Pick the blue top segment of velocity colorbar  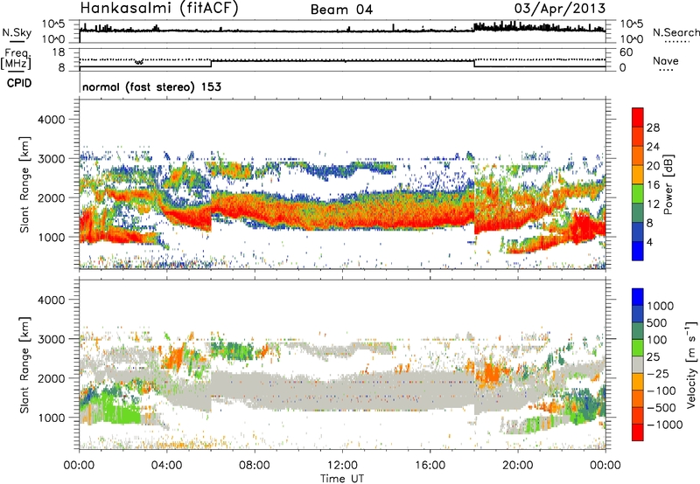pyautogui.click(x=638, y=297)
